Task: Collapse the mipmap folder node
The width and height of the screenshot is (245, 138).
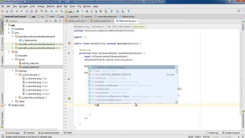Action: point(13,71)
